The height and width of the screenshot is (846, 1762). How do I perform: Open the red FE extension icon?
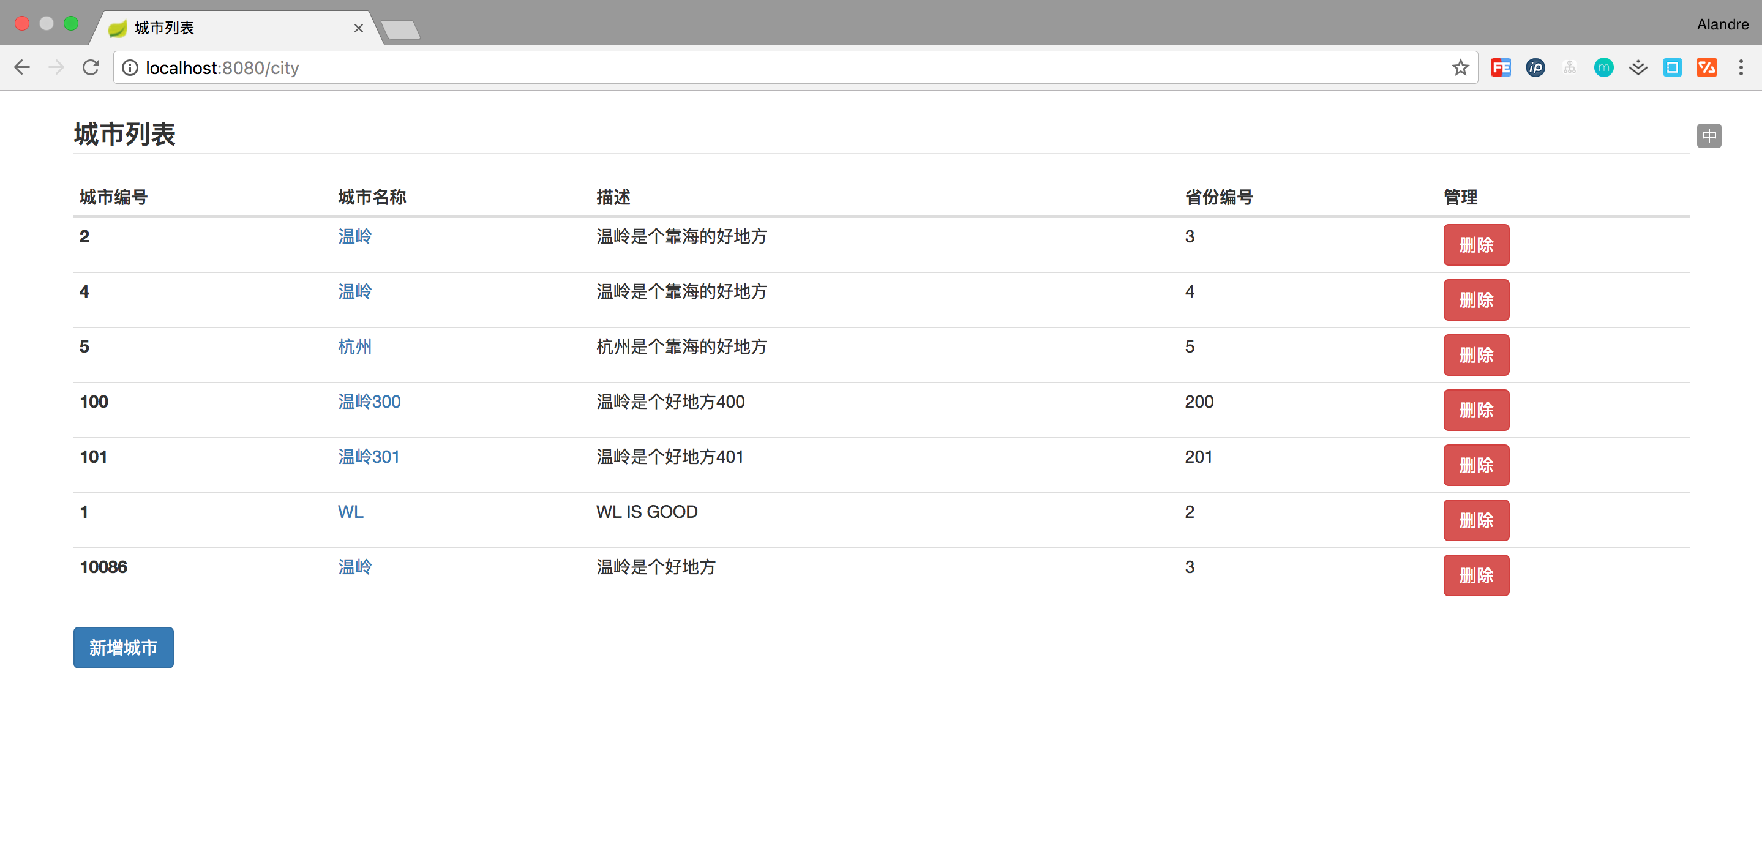point(1500,67)
